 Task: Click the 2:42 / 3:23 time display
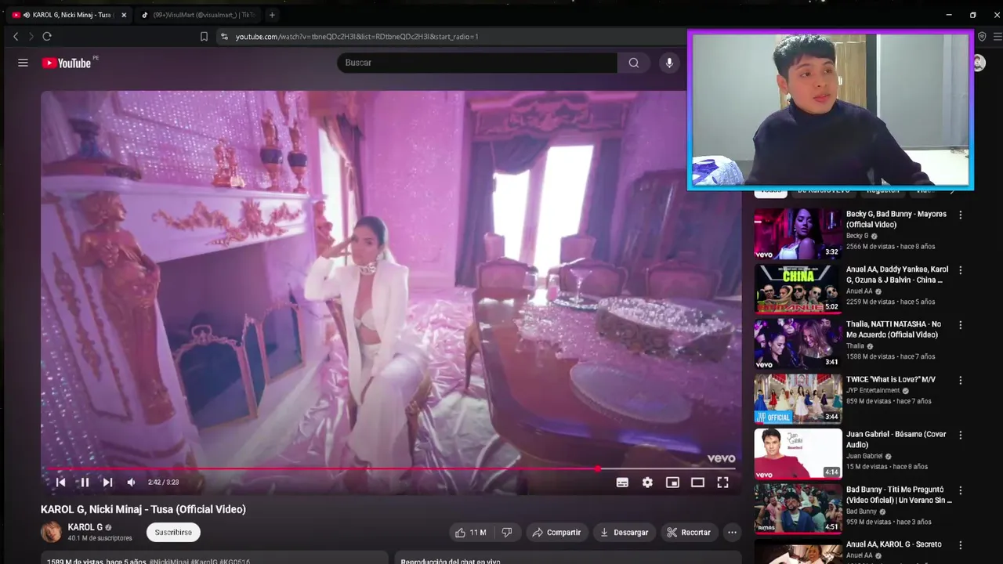pos(163,483)
